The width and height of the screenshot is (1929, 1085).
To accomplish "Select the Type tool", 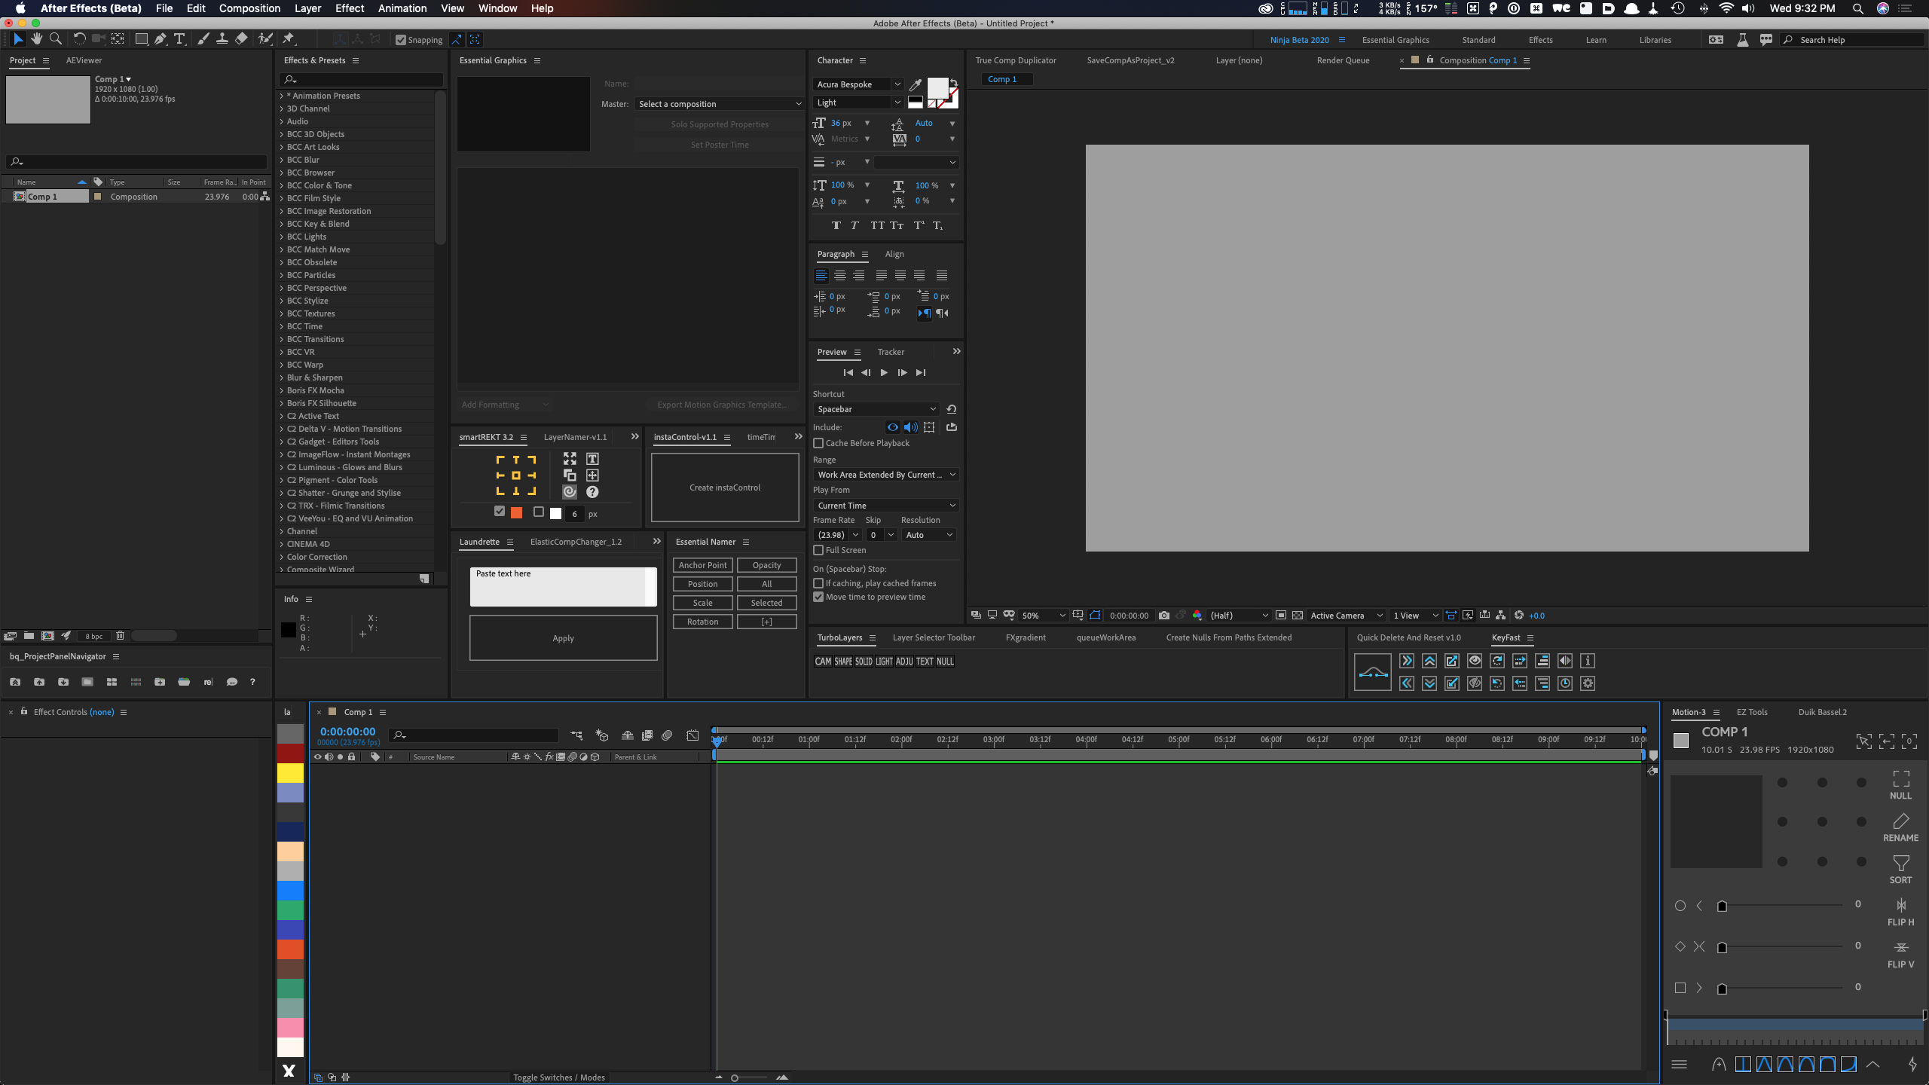I will [179, 38].
